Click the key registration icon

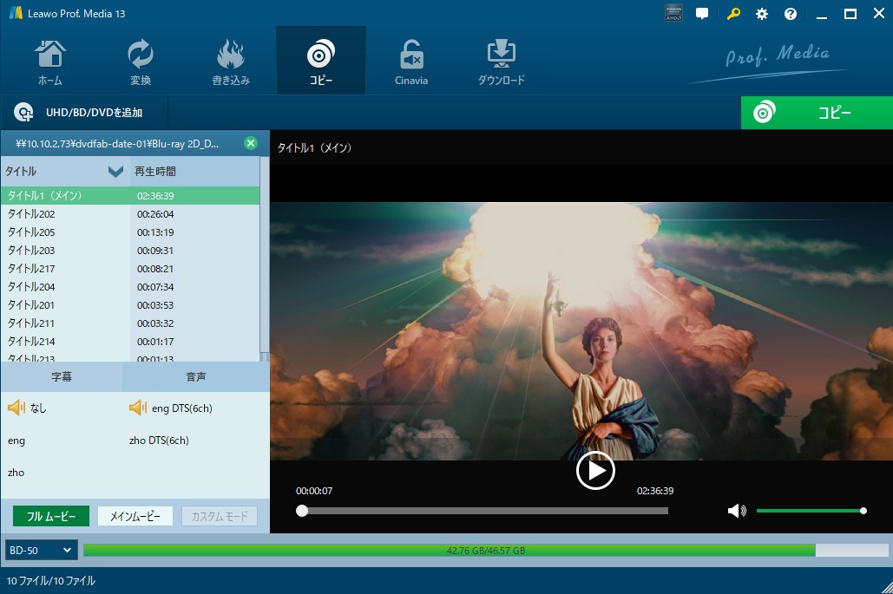[x=733, y=14]
